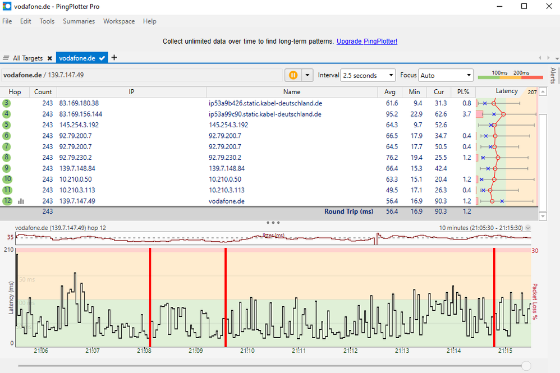Screen dimensions: 560x373
Task: Click the Name column header
Action: click(292, 92)
